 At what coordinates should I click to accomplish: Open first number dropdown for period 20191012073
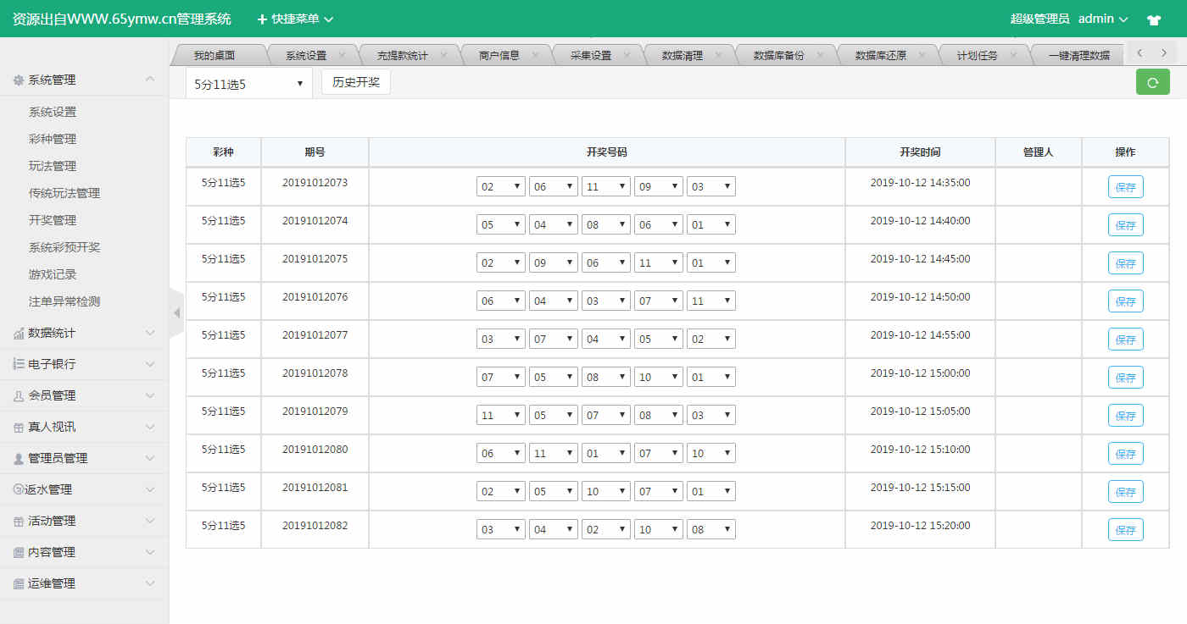pos(500,186)
